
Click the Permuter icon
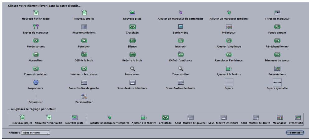[x=84, y=41]
